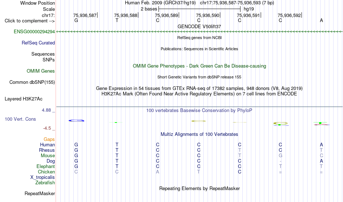This screenshot has width=343, height=202.
Task: Select the Human species row label
Action: coord(47,145)
